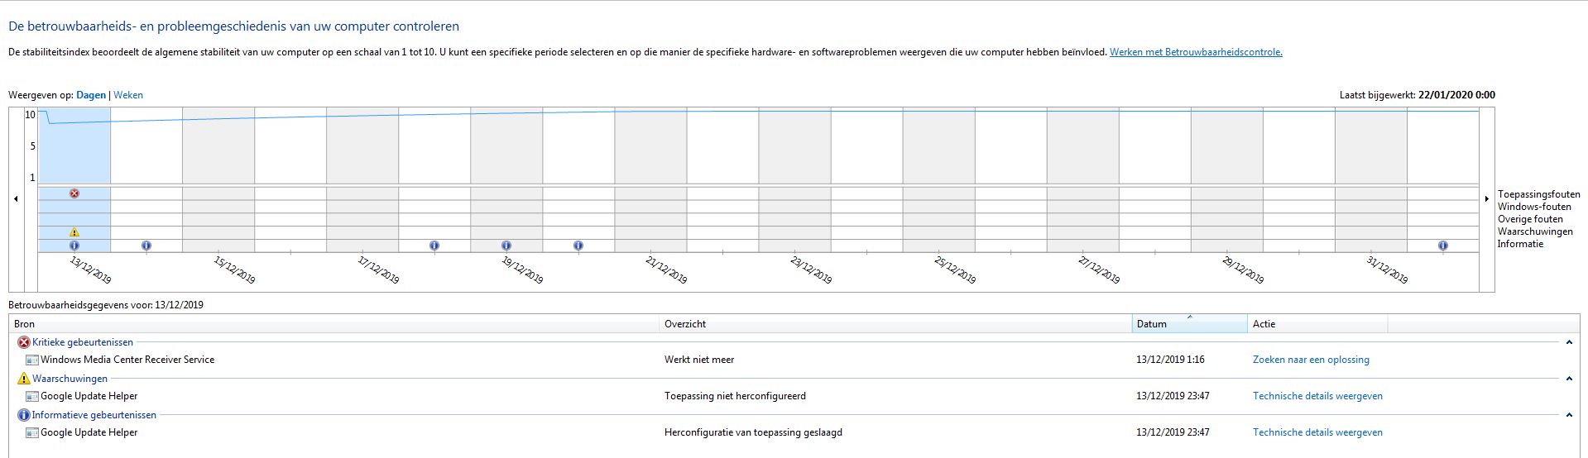Sort by the Overzicht column header
This screenshot has height=458, width=1588.
tap(895, 324)
